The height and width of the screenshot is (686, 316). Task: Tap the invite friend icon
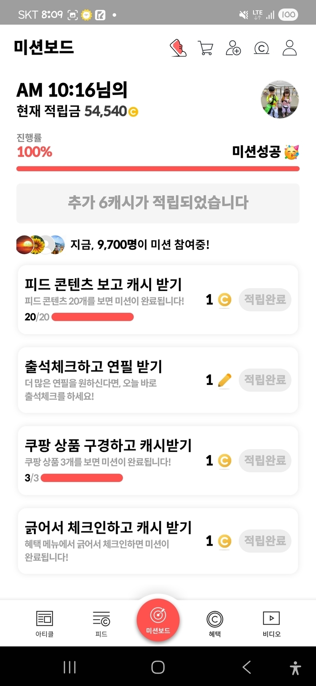(233, 48)
